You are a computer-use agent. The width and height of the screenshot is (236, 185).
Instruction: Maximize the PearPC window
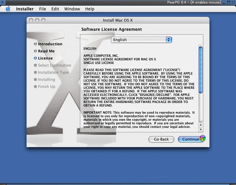pos(229,2)
